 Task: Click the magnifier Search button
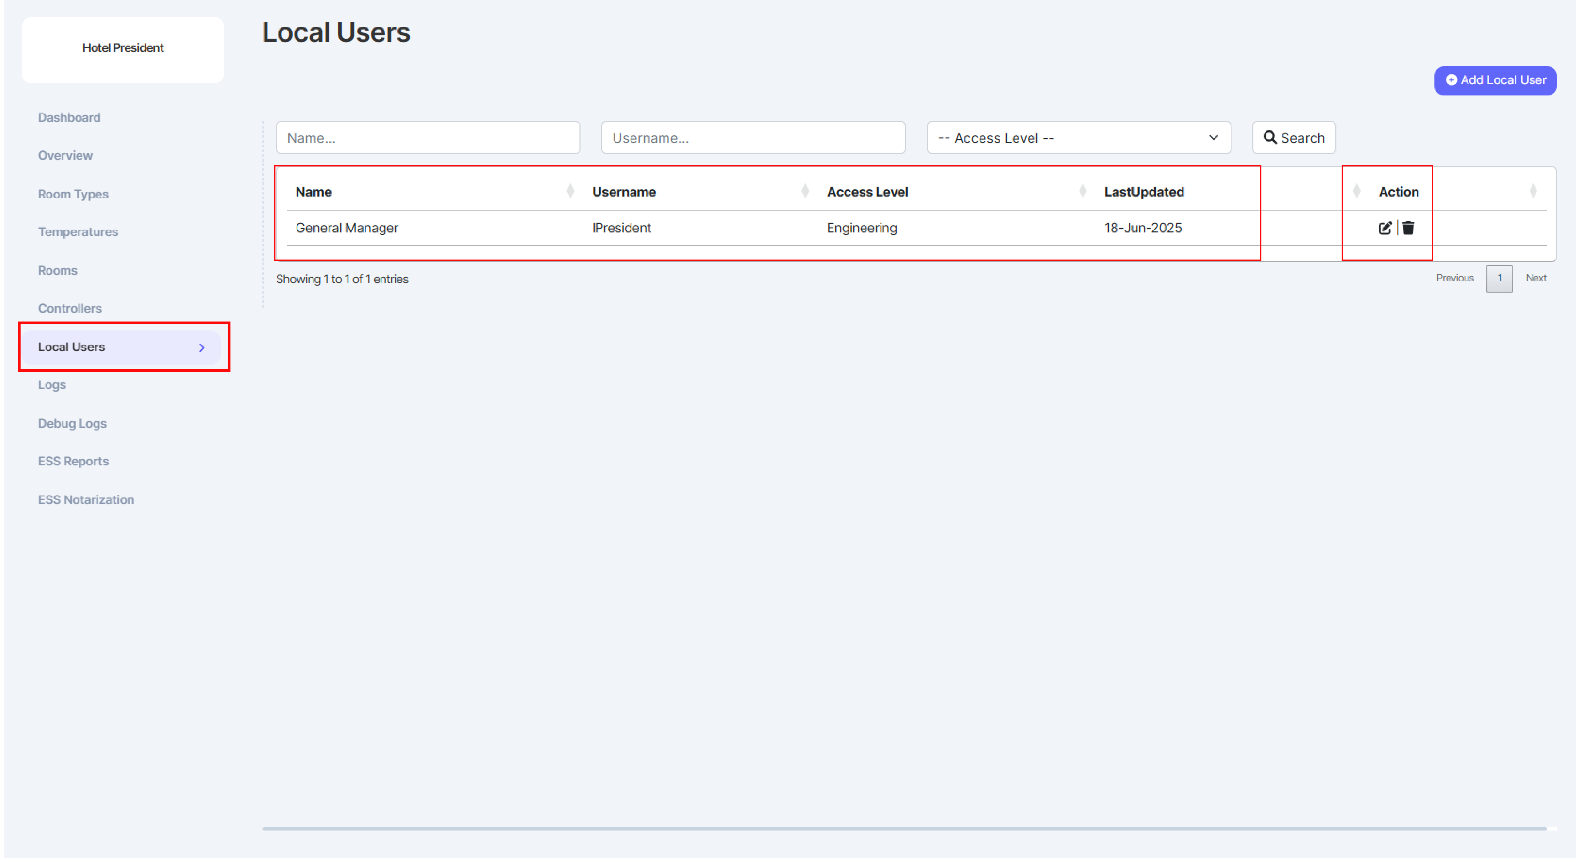(1294, 138)
